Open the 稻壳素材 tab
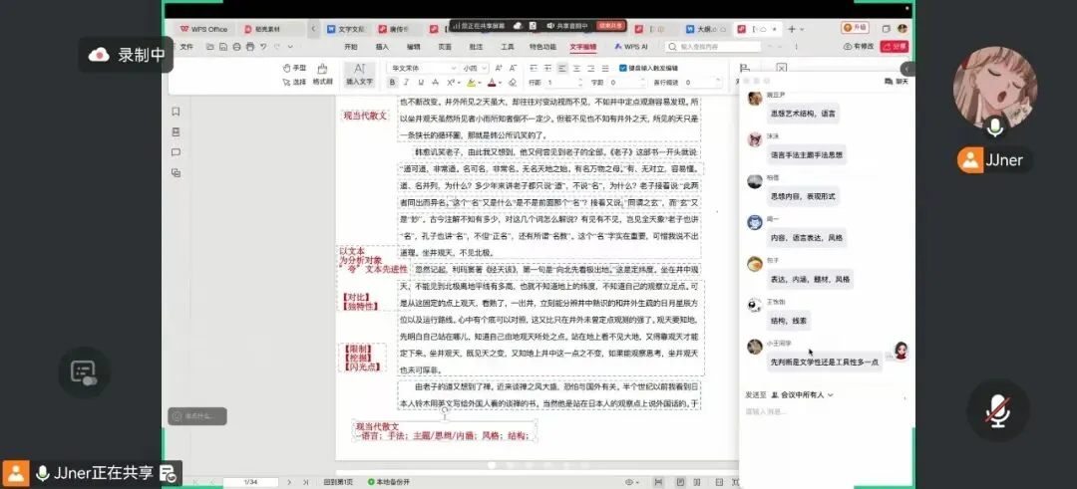The width and height of the screenshot is (1077, 489). point(272,29)
